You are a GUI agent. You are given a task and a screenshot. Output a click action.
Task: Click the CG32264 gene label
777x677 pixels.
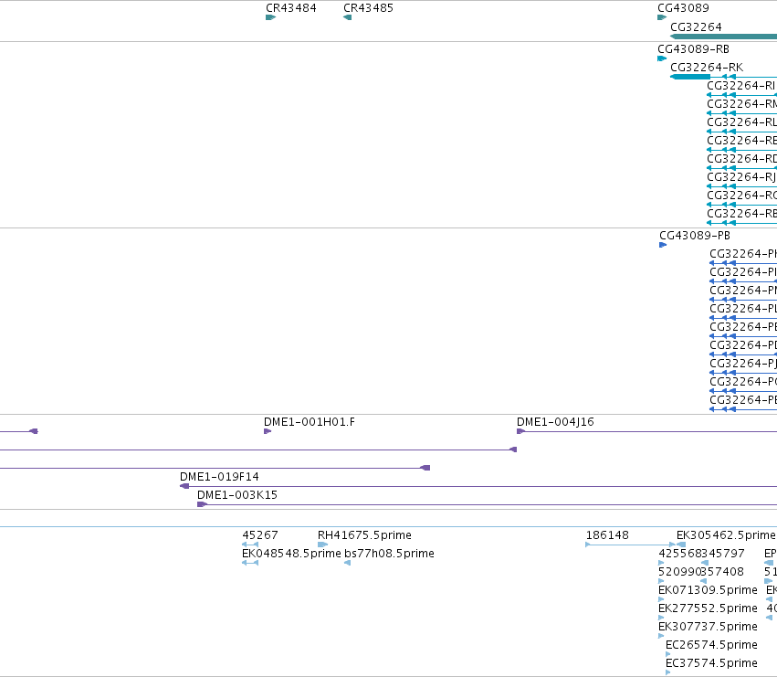click(696, 27)
